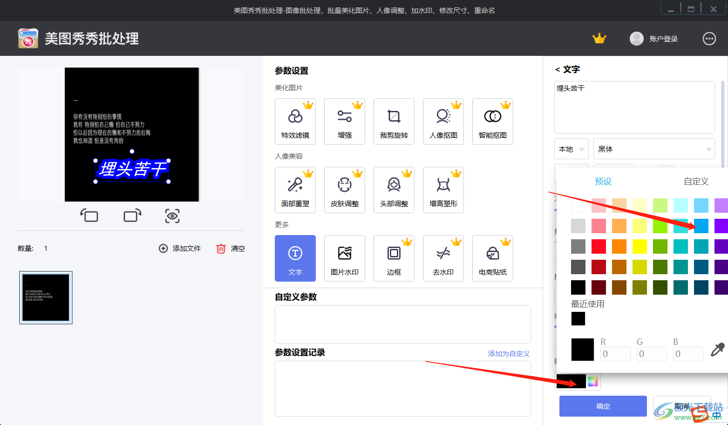This screenshot has height=425, width=728.
Task: Pick color with the eyedropper tool
Action: point(717,350)
